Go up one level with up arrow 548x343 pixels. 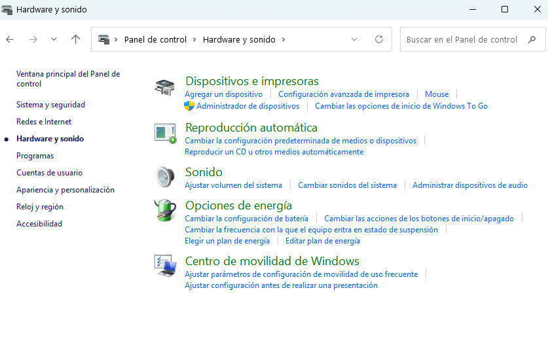75,39
